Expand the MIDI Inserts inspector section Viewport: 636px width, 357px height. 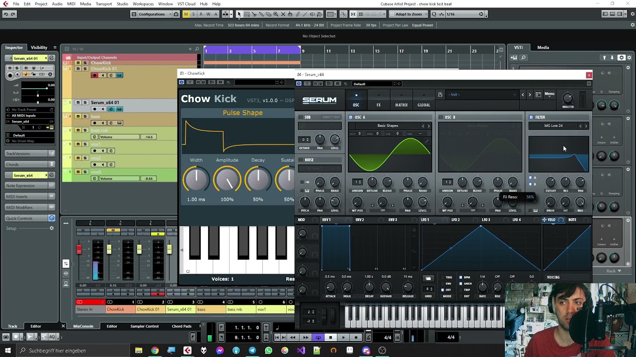coord(30,196)
